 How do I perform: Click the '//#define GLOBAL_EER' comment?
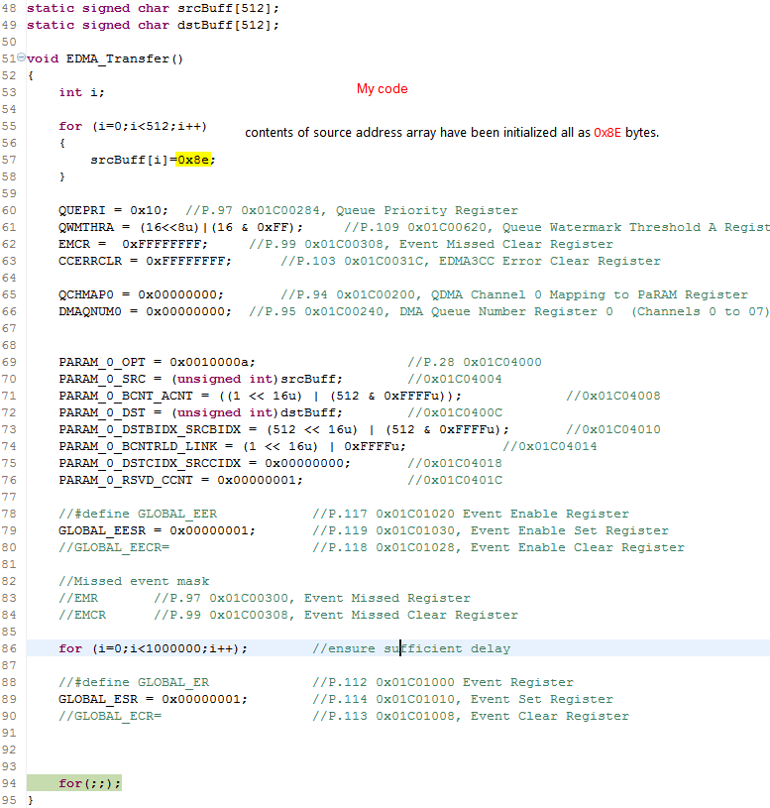[138, 514]
